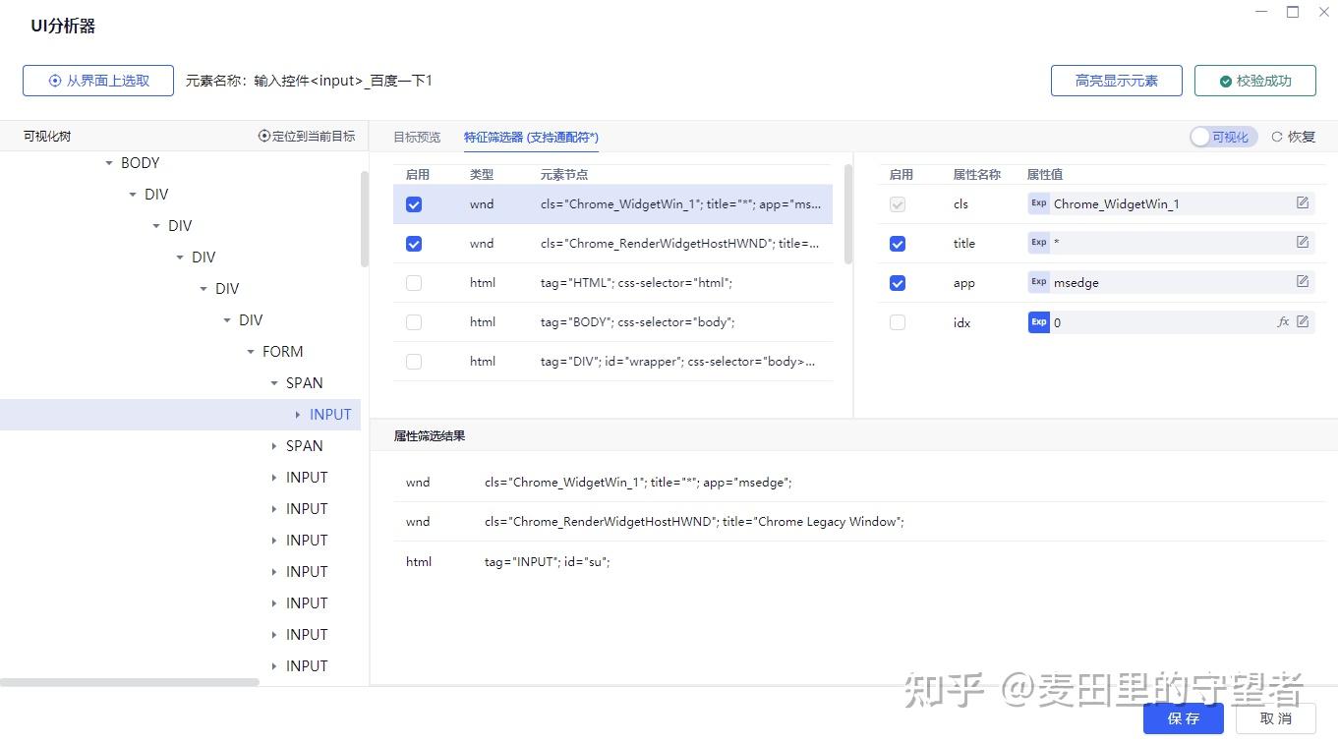Click the title value field containing *
The height and width of the screenshot is (744, 1338).
tap(1171, 243)
